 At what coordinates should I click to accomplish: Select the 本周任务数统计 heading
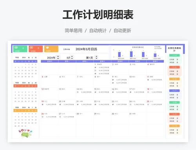174,49
